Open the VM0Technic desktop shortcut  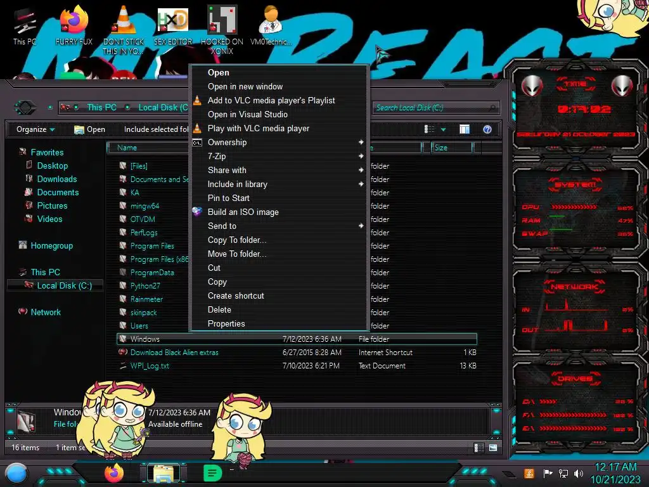(x=271, y=26)
